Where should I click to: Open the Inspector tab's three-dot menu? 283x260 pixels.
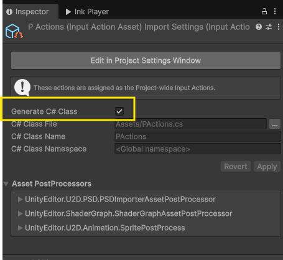pos(275,11)
